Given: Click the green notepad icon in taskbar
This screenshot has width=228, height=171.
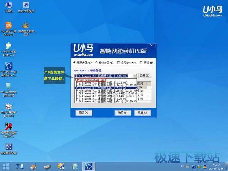Looking at the screenshot, I should tap(75, 167).
